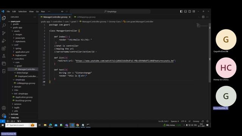Open the Extensions view

point(4,48)
